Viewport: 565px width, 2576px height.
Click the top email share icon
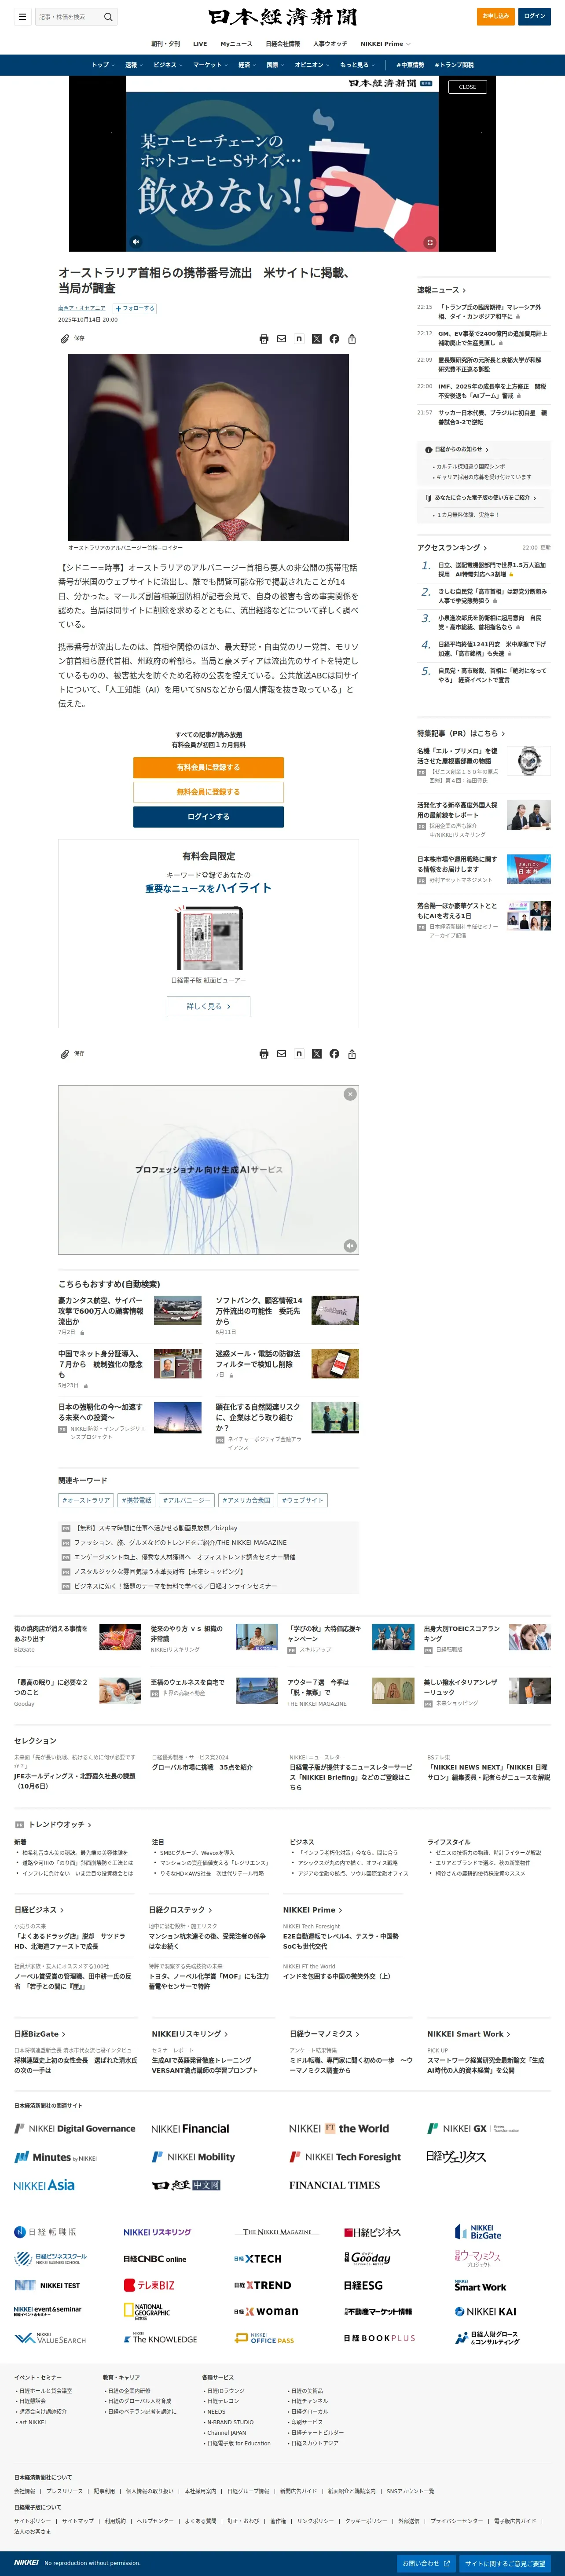tap(282, 339)
